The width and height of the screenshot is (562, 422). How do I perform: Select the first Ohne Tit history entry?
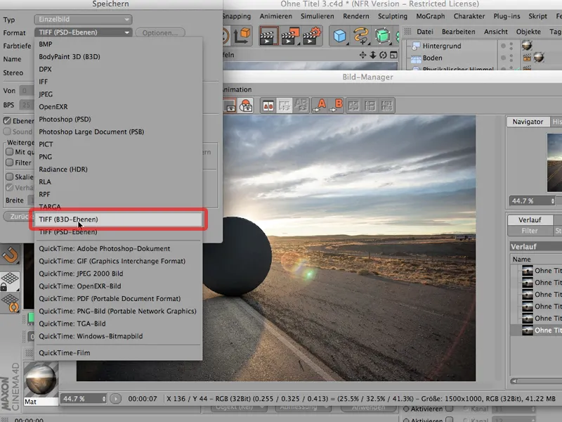pyautogui.click(x=537, y=271)
